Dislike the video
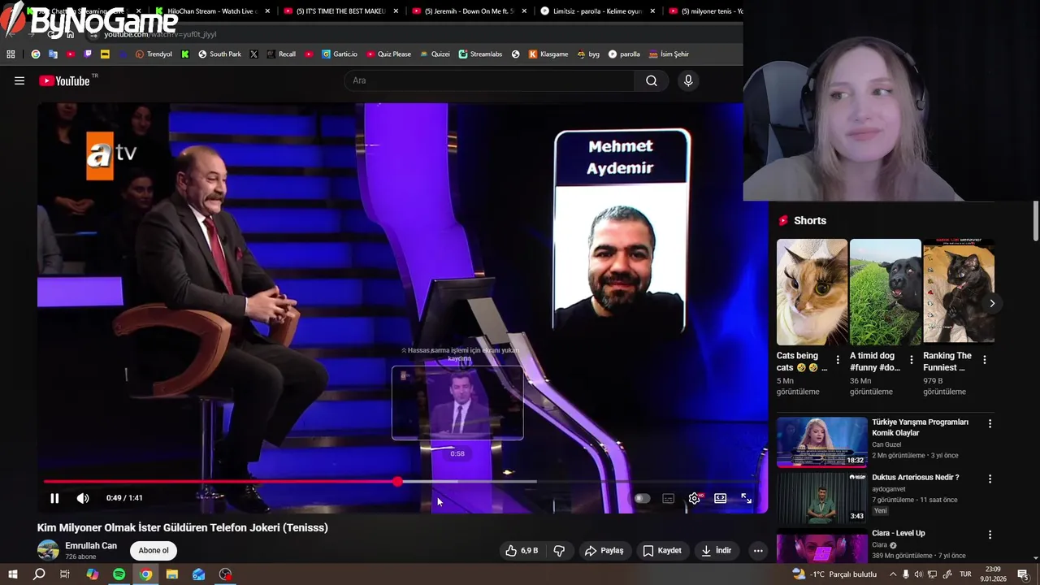The width and height of the screenshot is (1040, 585). tap(559, 550)
